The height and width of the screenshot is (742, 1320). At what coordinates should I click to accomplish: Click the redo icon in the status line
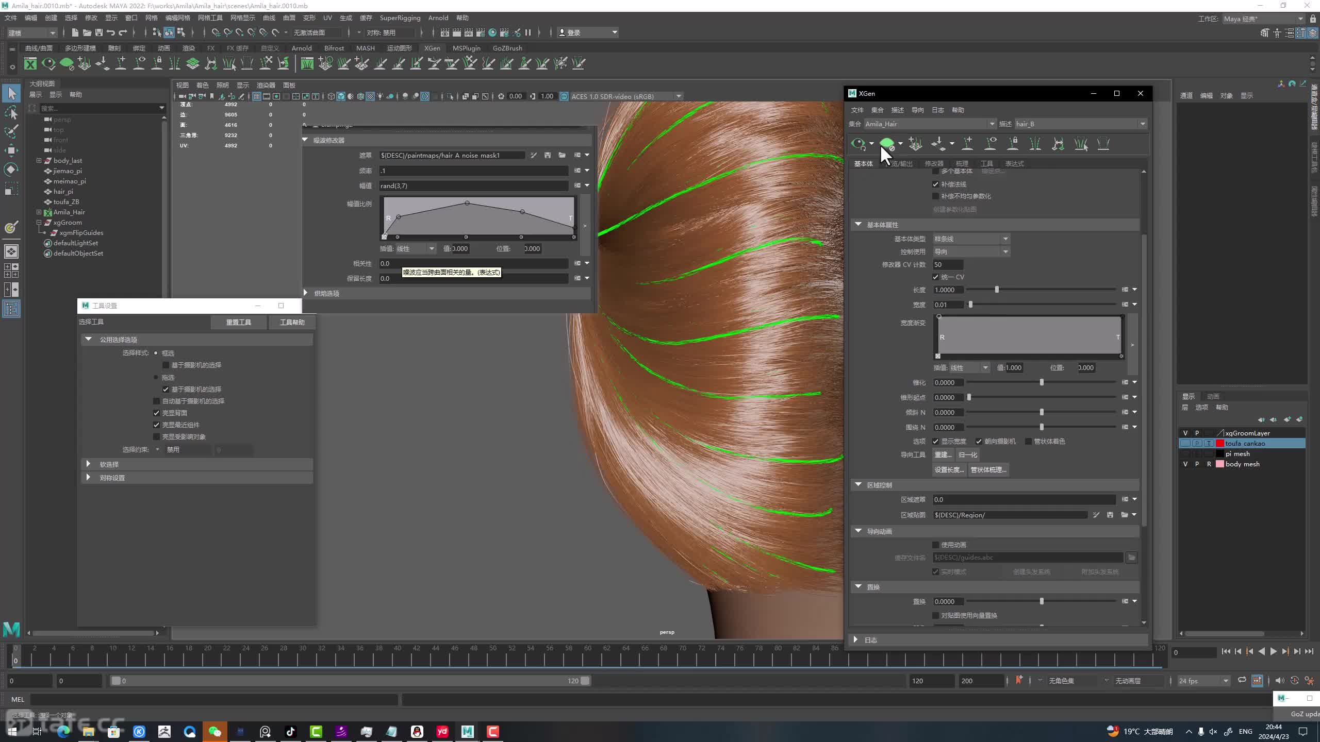123,32
